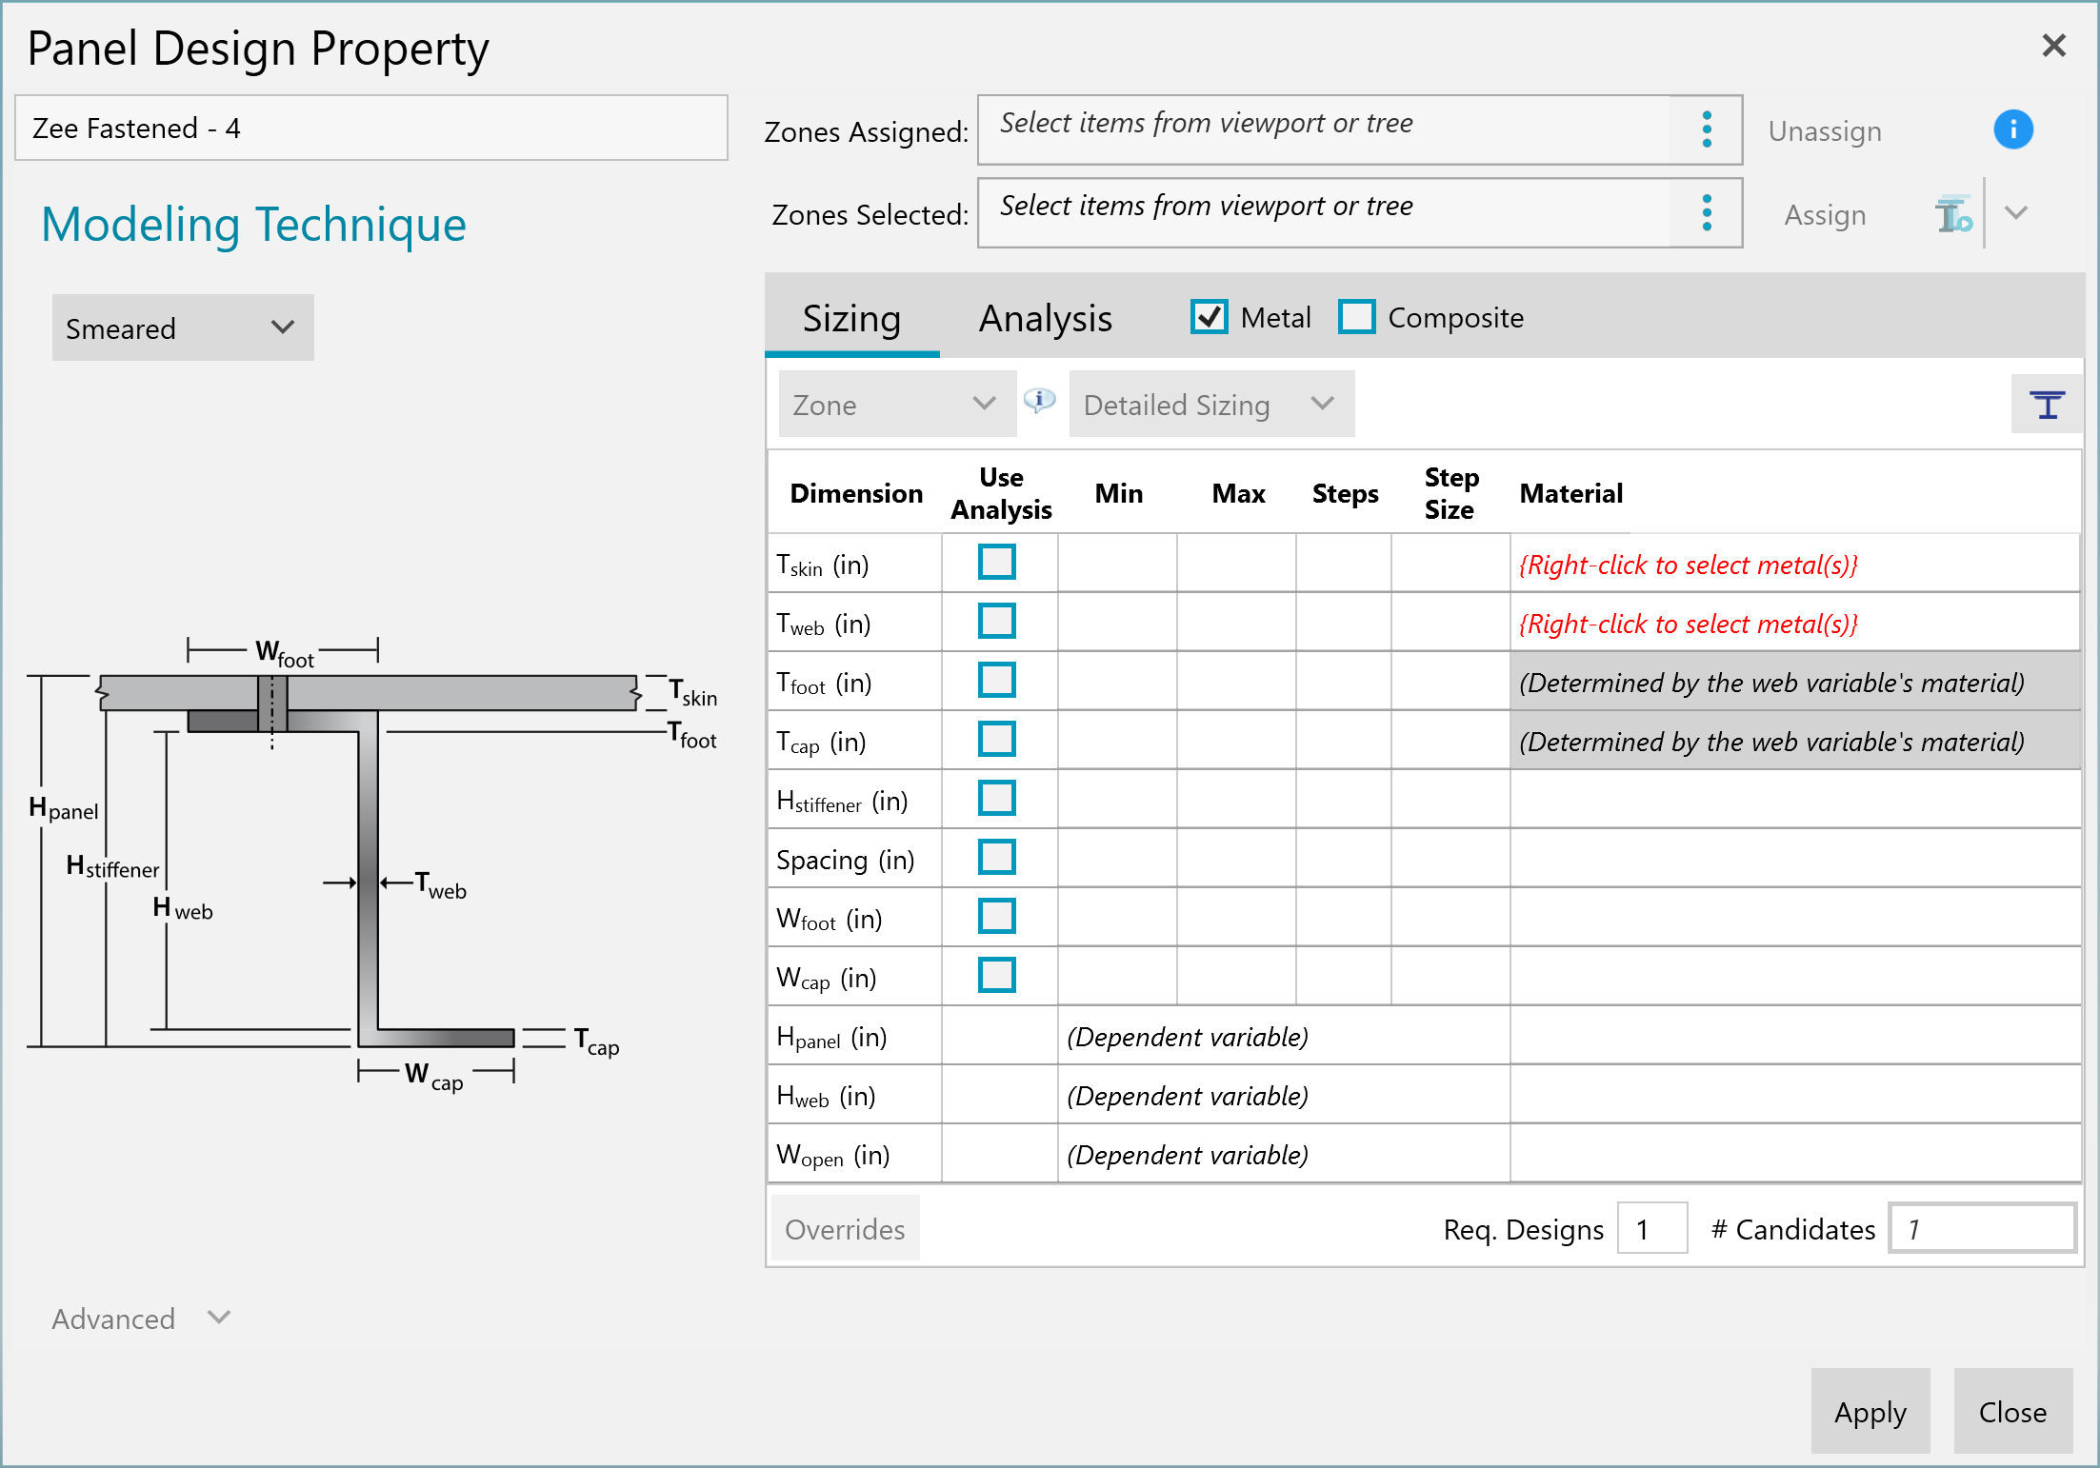The height and width of the screenshot is (1468, 2100).
Task: Click the Dimension column header
Action: (x=855, y=493)
